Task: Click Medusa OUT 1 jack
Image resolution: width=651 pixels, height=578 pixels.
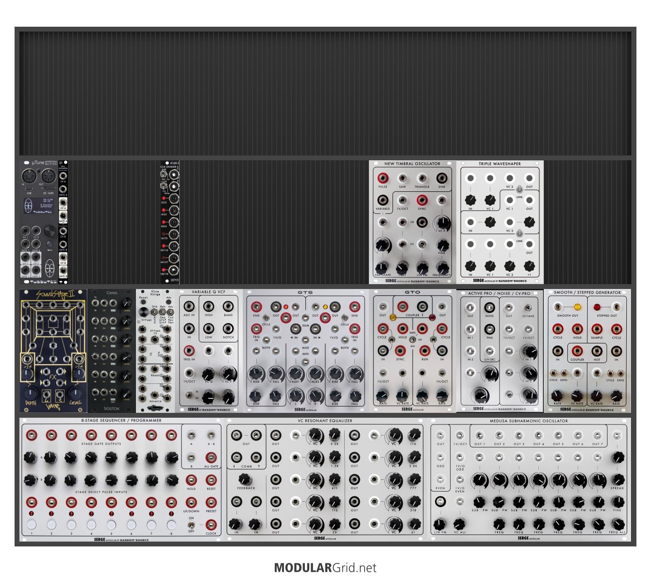Action: tap(480, 436)
